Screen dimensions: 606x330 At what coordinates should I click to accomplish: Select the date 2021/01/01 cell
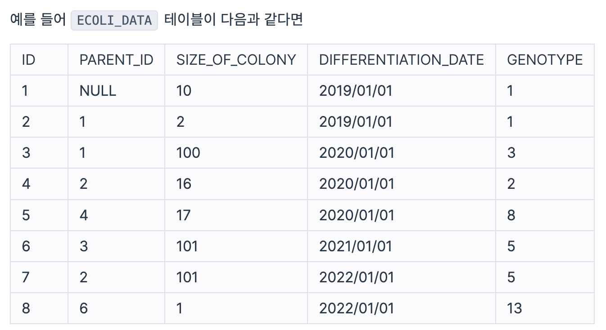[x=402, y=246]
